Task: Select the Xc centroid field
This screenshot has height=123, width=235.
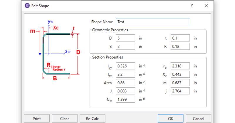Action: (x=180, y=74)
